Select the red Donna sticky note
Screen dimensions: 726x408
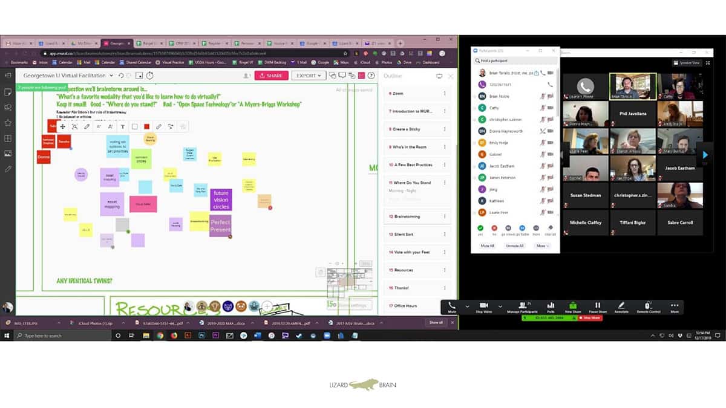tap(44, 157)
